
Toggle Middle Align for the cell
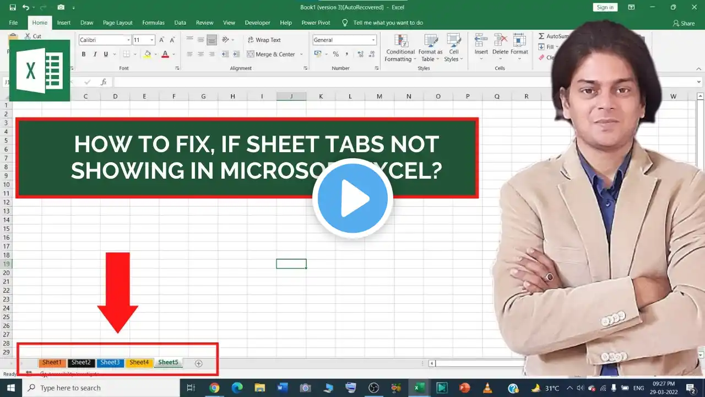click(x=200, y=40)
